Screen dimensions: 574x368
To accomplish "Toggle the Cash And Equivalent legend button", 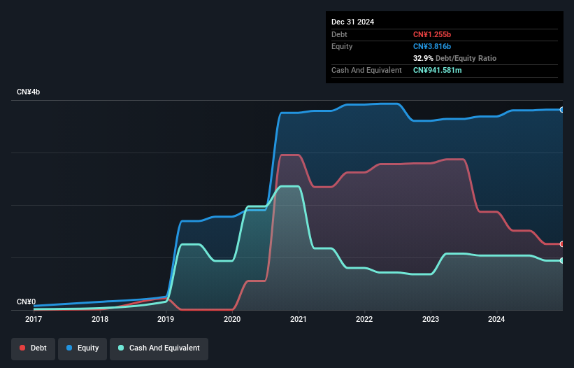I will [x=159, y=348].
